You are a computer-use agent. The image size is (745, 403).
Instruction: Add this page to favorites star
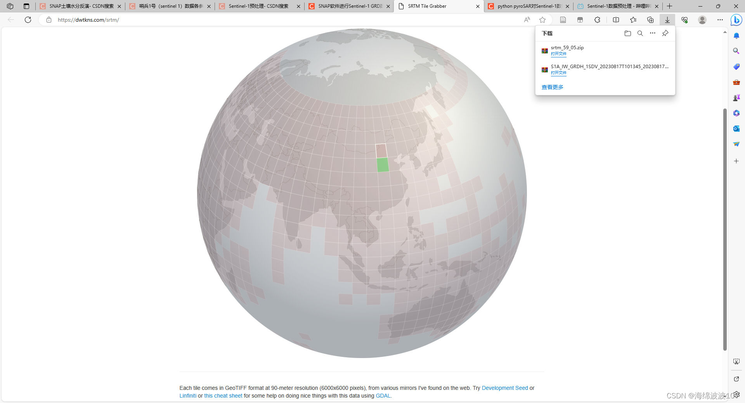pos(542,20)
